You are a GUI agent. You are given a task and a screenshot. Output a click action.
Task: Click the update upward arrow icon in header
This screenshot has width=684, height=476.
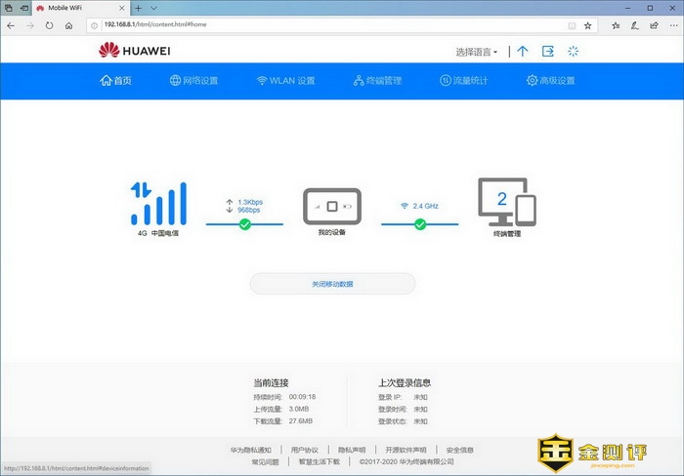pos(523,51)
